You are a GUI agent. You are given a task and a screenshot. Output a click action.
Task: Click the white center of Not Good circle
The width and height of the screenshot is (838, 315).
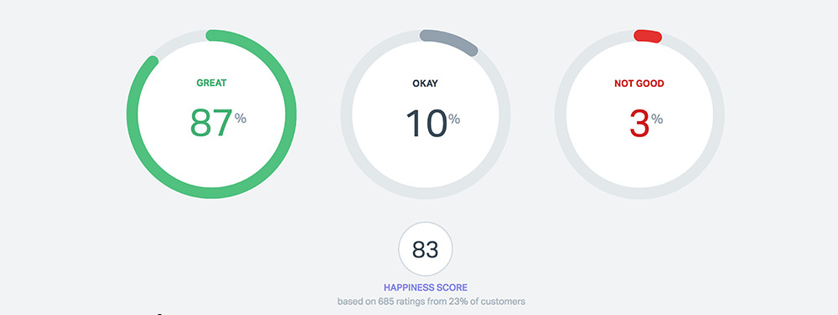[639, 160]
